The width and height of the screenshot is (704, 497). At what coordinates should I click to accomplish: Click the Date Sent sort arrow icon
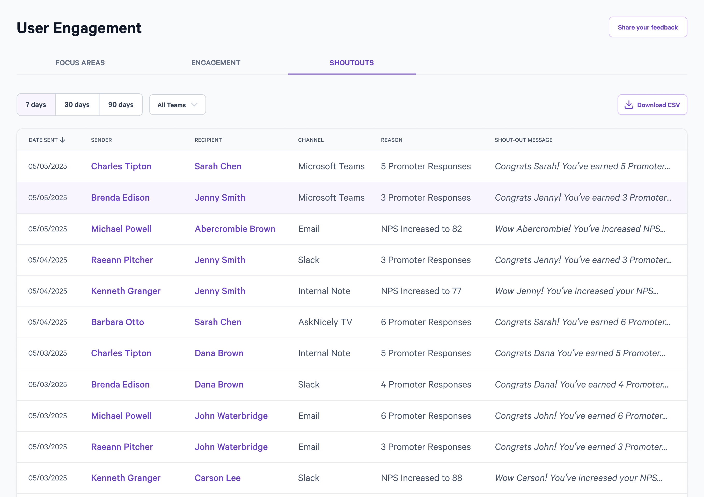(x=63, y=140)
